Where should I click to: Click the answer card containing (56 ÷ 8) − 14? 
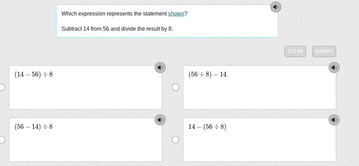click(x=260, y=87)
